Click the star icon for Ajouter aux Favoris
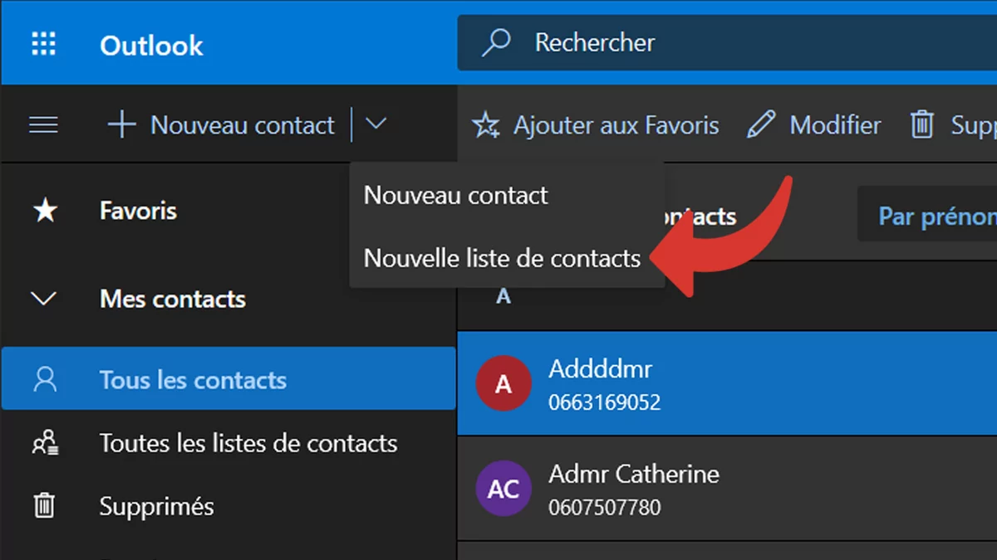The height and width of the screenshot is (560, 997). [x=485, y=125]
